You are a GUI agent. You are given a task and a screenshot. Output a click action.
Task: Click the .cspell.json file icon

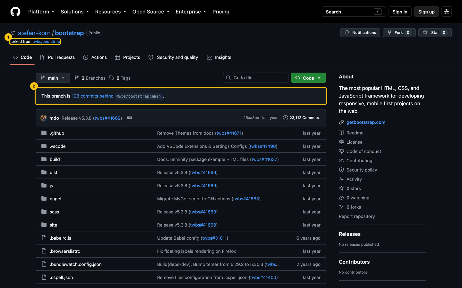click(x=44, y=277)
